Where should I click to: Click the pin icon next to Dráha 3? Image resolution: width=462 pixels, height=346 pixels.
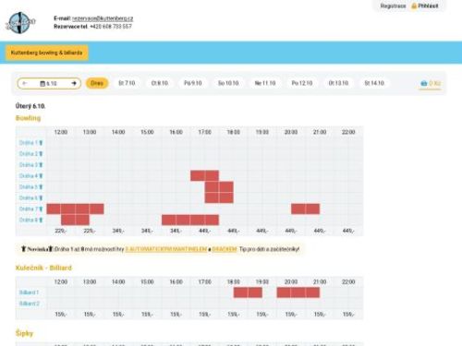click(41, 165)
